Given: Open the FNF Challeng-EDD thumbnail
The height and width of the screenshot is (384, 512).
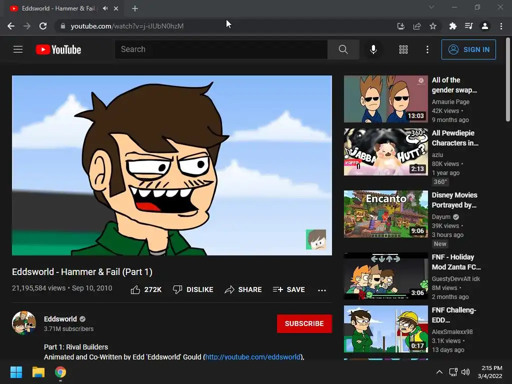Looking at the screenshot, I should pos(386,329).
